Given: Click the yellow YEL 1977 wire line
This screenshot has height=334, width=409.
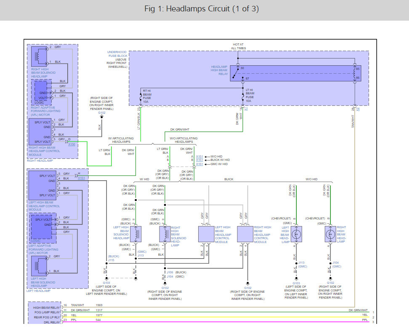Looking at the screenshot, I should pos(216,317).
